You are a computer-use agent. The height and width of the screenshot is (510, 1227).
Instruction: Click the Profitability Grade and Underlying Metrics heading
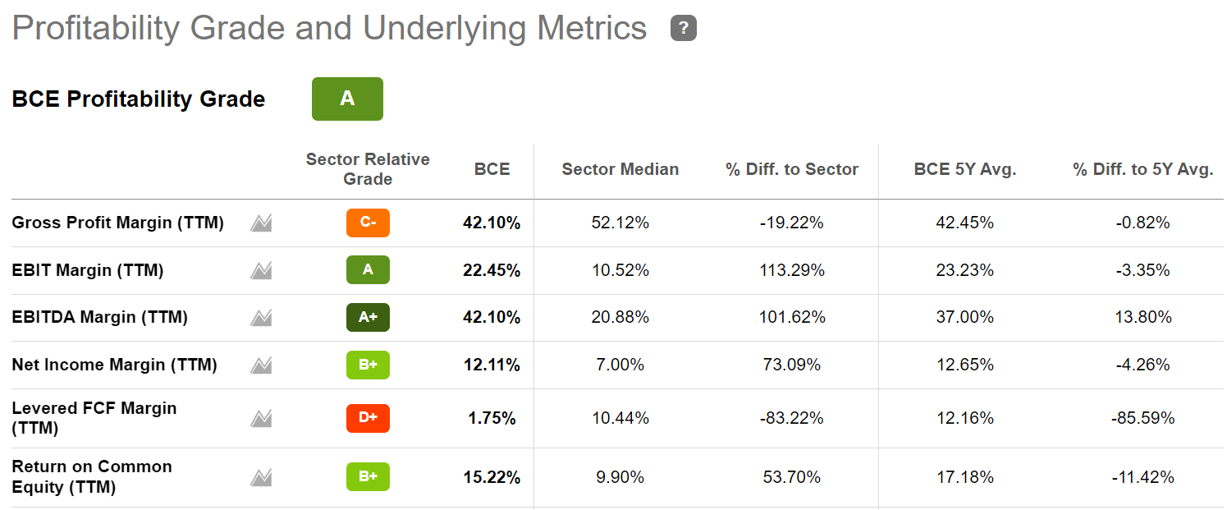[x=328, y=28]
